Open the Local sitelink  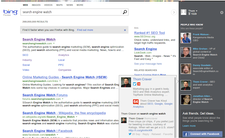point(61,60)
